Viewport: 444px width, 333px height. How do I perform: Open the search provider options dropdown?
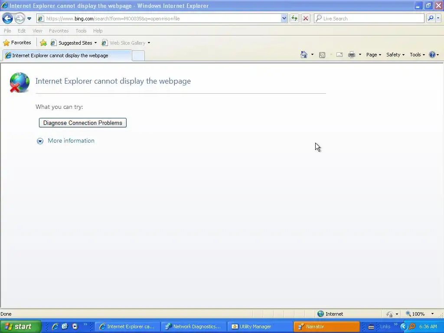438,18
